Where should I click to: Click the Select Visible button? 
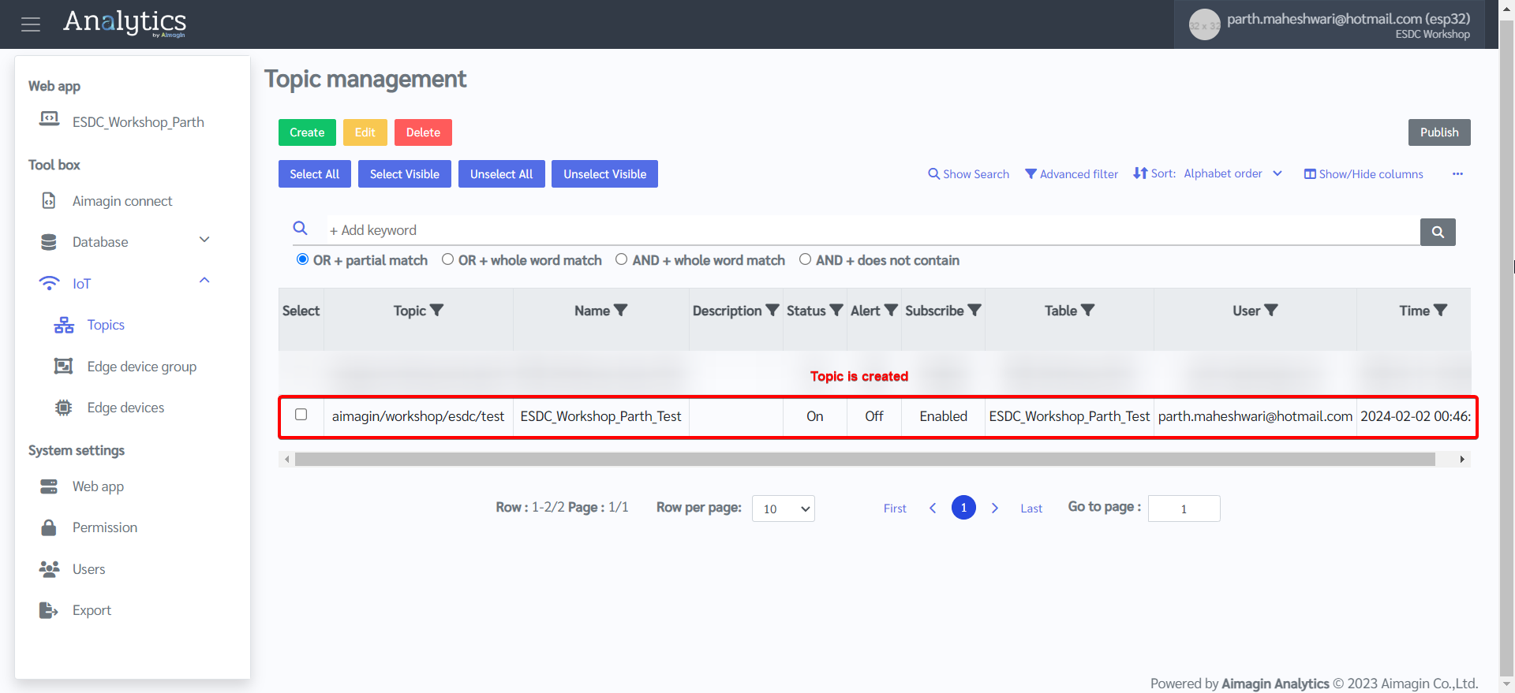(x=405, y=174)
